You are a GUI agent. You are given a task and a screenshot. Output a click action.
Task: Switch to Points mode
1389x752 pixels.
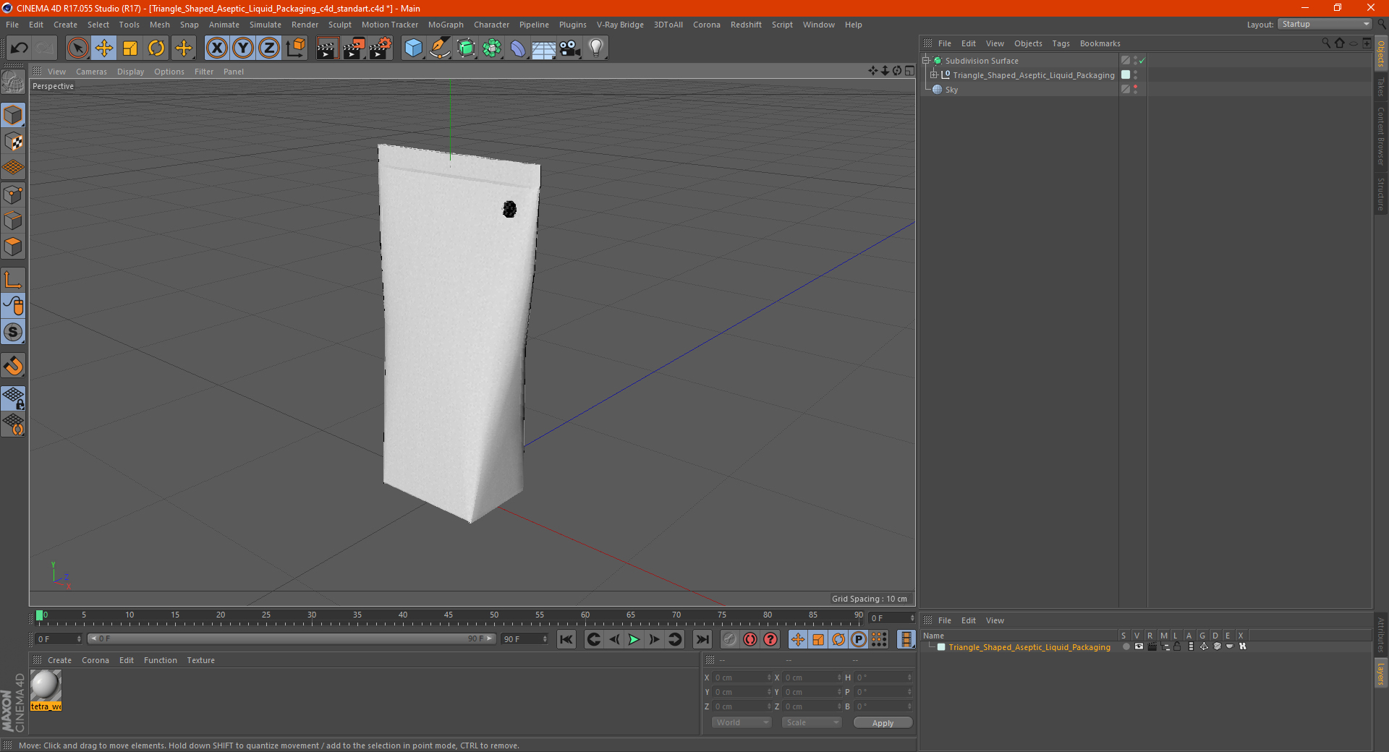click(x=13, y=195)
